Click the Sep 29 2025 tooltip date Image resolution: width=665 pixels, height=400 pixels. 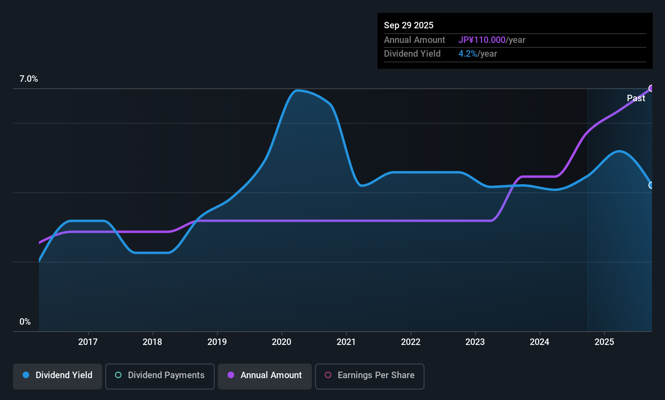click(x=409, y=25)
